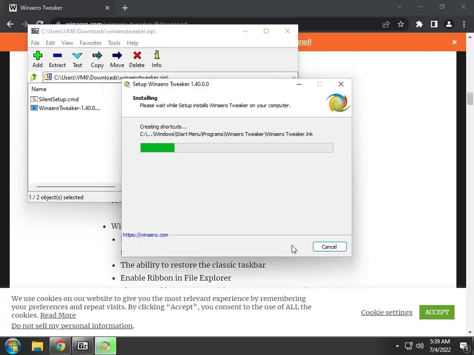
Task: Click the Move arrow icon in 7-Zip
Action: [x=117, y=55]
